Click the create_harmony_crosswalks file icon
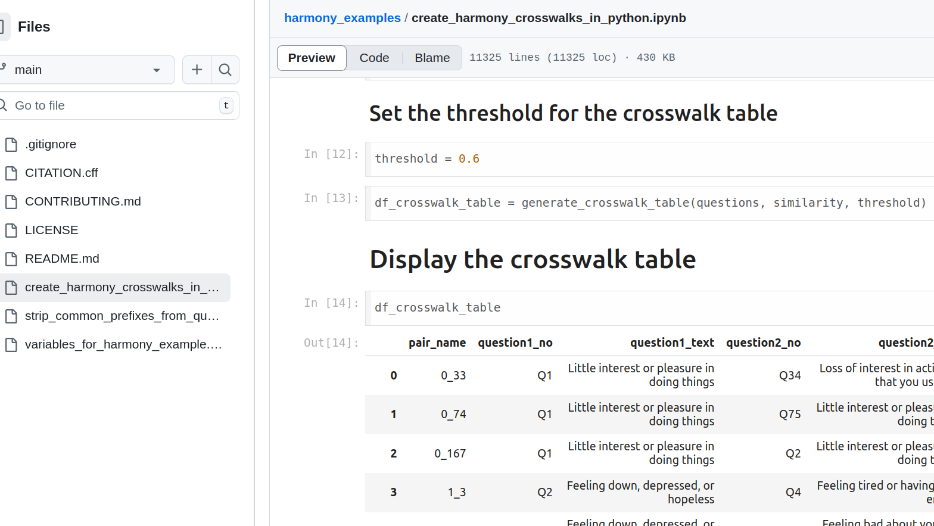This screenshot has width=934, height=526. click(11, 287)
